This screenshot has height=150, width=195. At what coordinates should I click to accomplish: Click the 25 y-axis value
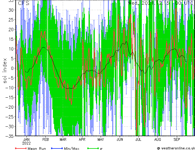point(11,20)
